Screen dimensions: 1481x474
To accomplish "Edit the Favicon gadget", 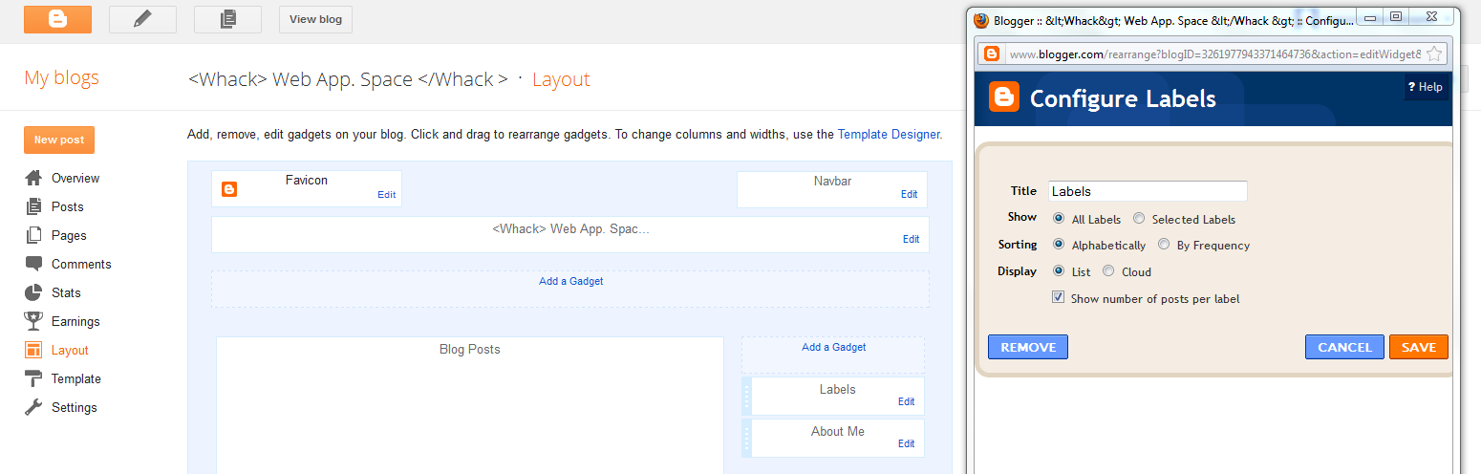I will coord(386,195).
